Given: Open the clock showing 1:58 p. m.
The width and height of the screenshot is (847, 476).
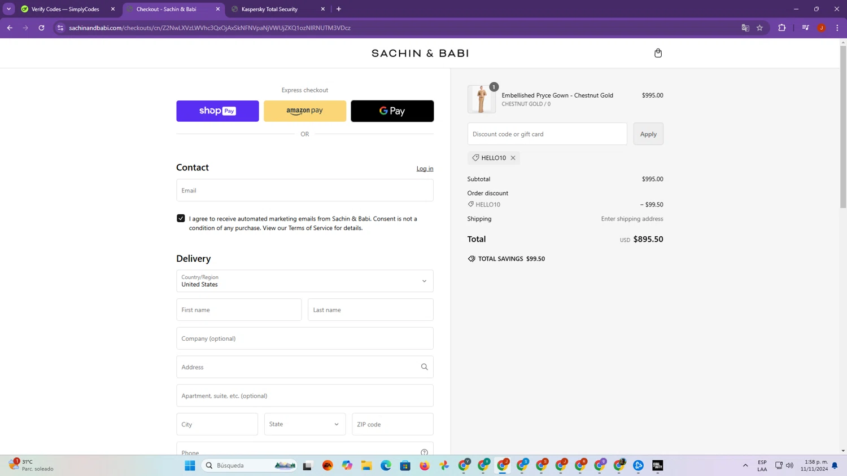Looking at the screenshot, I should tap(814, 465).
